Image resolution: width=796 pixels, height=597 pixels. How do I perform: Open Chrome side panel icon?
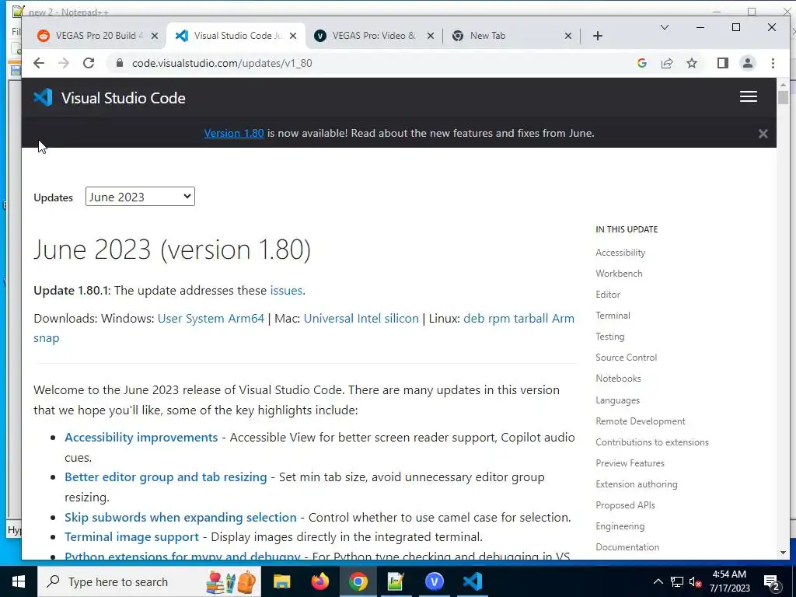click(723, 63)
